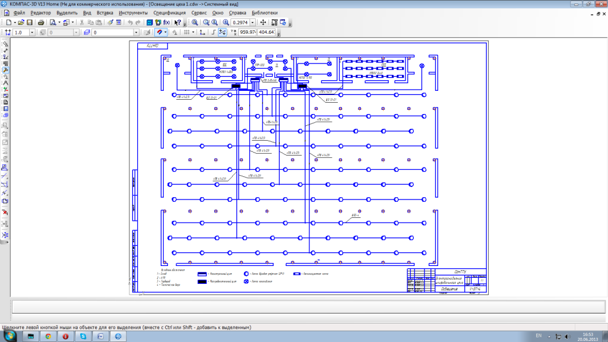Expand the layer number dropdown
The width and height of the screenshot is (608, 342).
[136, 32]
